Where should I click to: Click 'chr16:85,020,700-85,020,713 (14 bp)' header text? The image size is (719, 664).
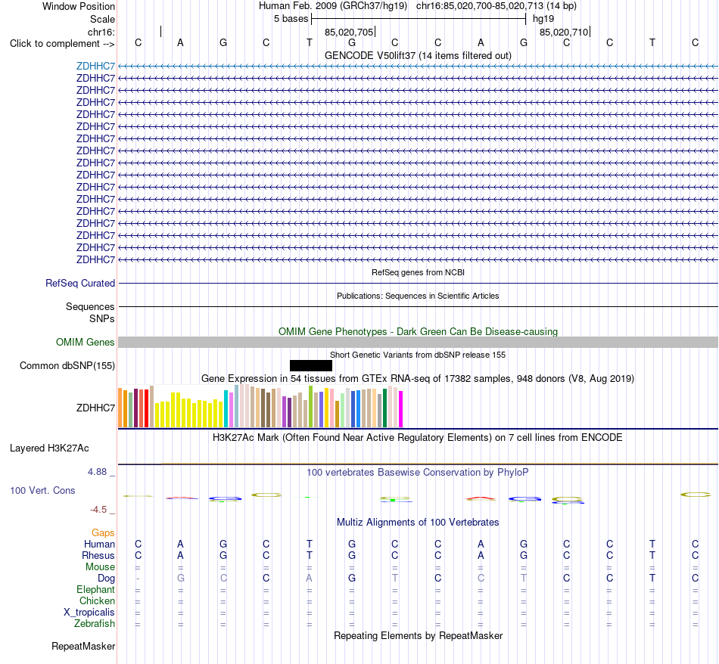(x=496, y=6)
